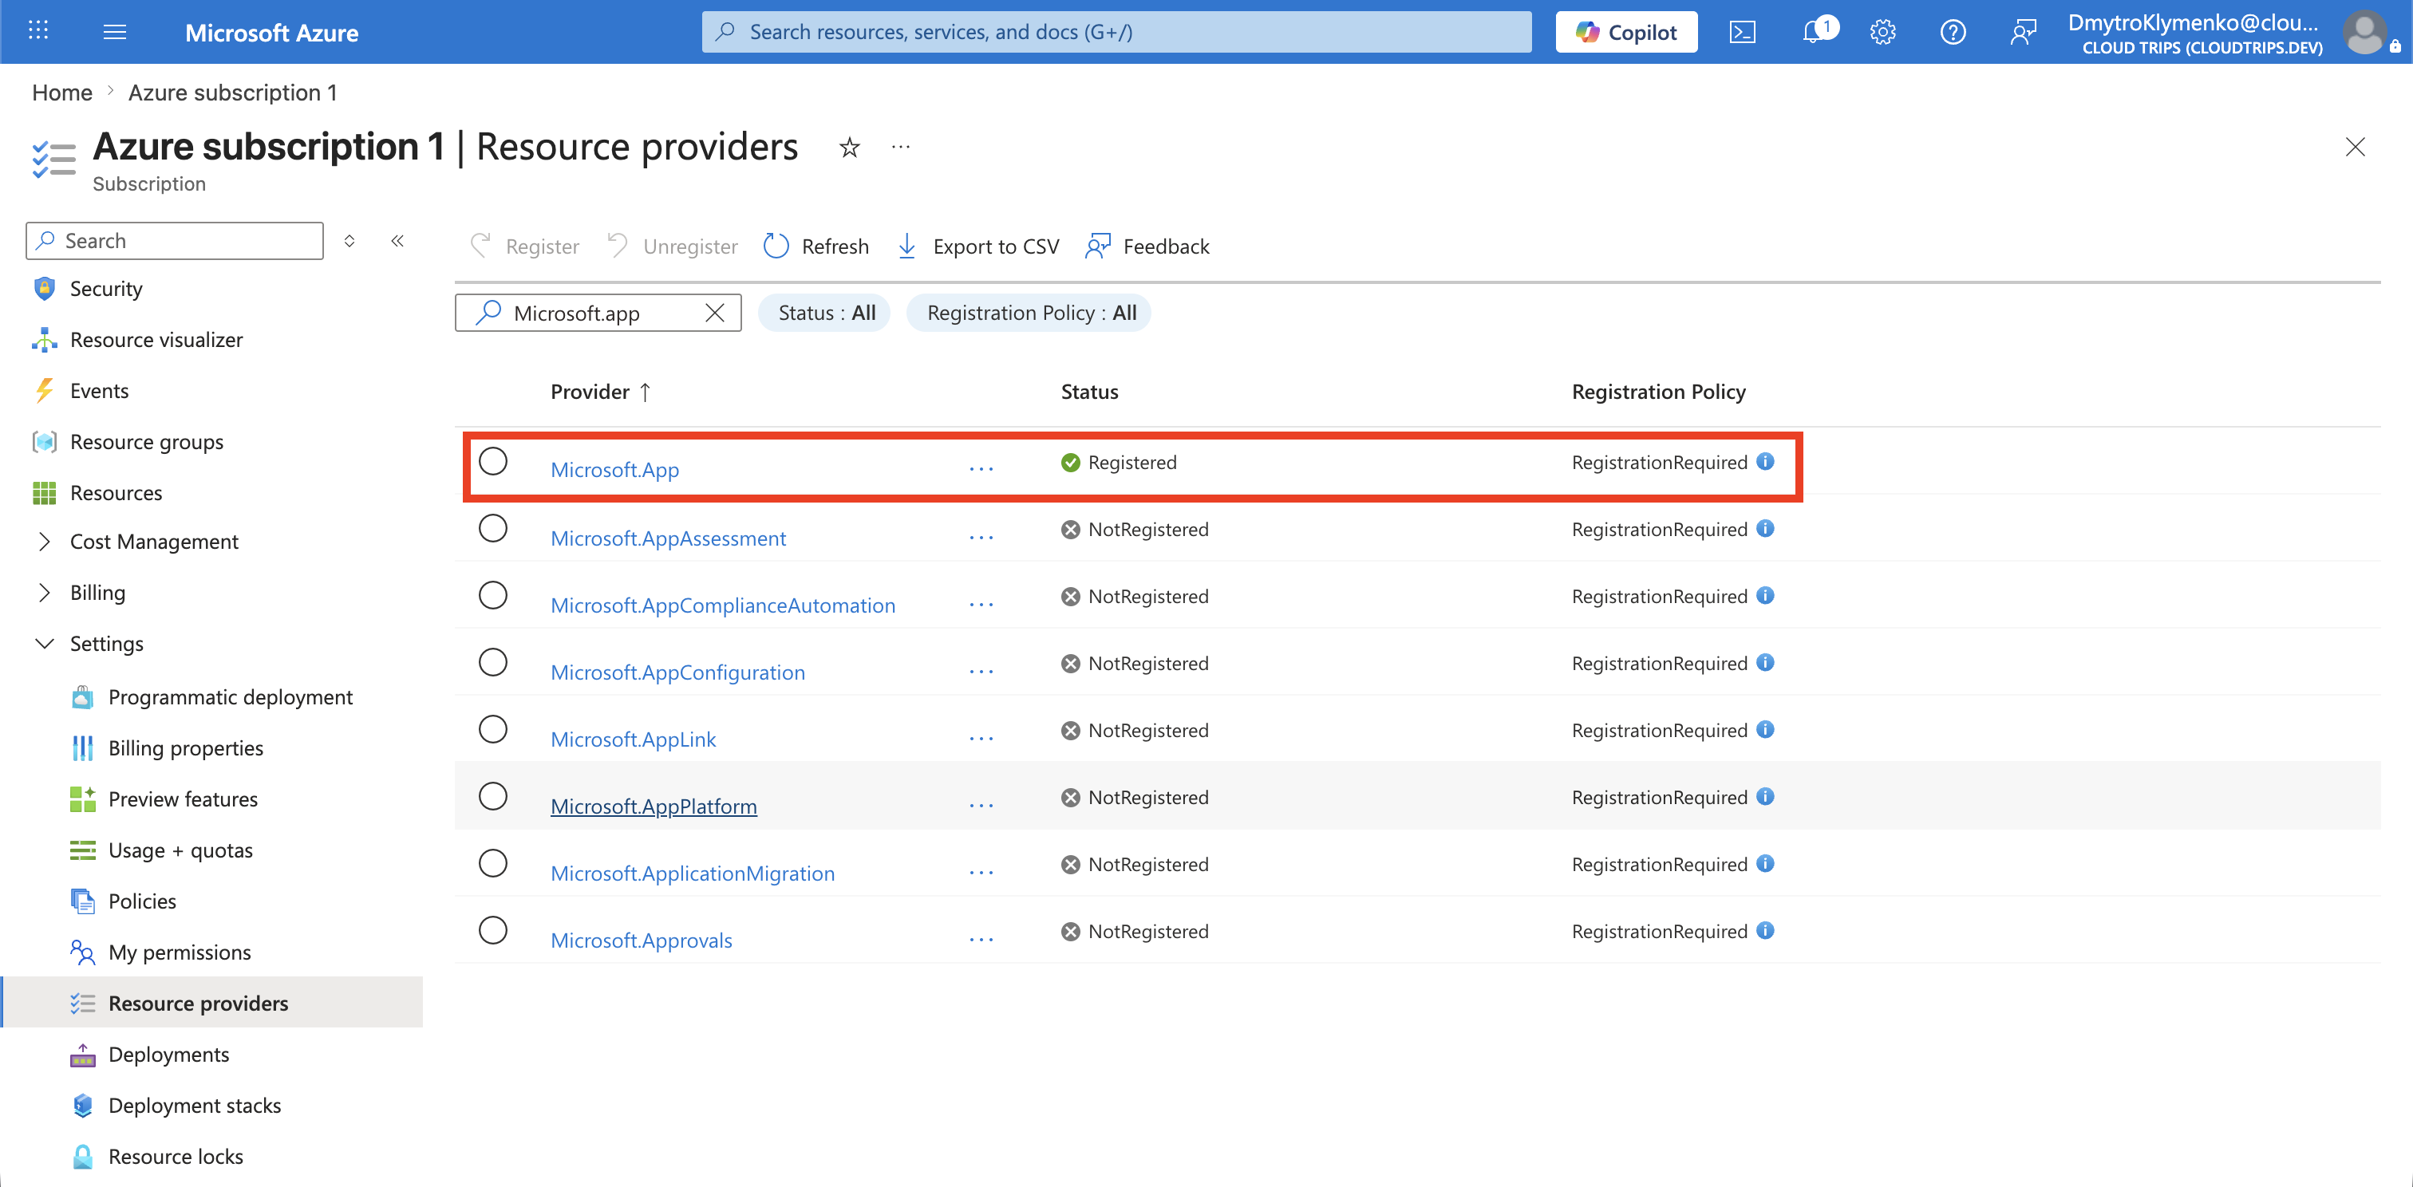Refresh the provider list
The width and height of the screenshot is (2413, 1187).
pos(816,246)
